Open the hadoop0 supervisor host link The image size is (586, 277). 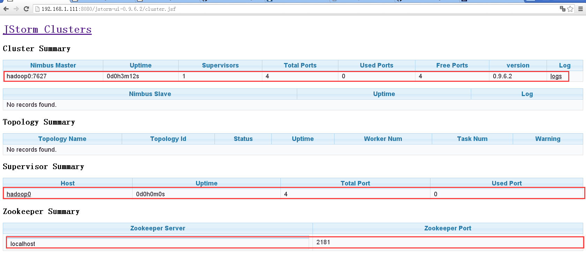pos(19,194)
